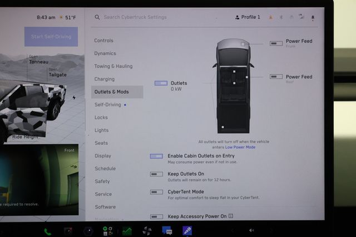
Task: Toggle the Power Feed Roof switch
Action: click(x=276, y=77)
